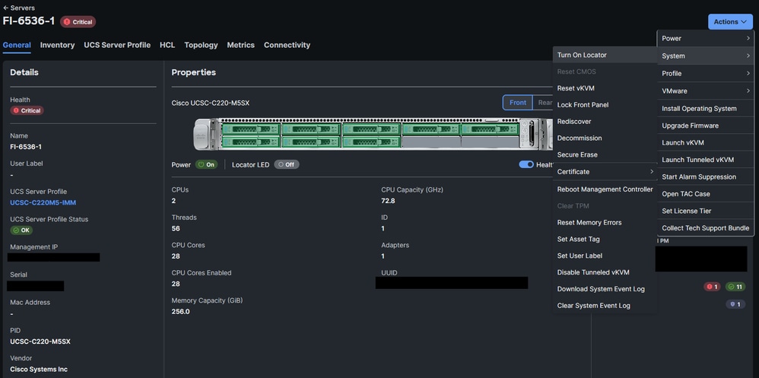Click the Threads value 56

[x=176, y=228]
